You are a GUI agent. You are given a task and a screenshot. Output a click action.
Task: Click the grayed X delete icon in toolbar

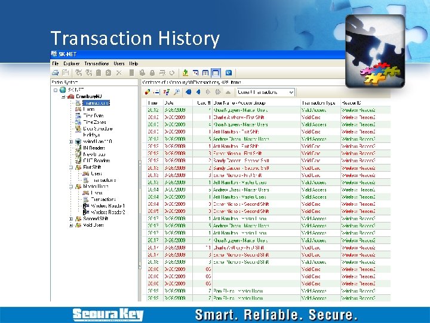pyautogui.click(x=119, y=73)
